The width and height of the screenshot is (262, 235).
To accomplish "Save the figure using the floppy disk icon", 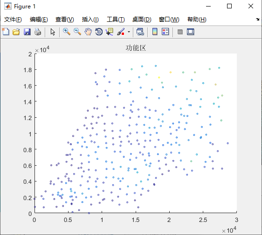I will point(27,32).
